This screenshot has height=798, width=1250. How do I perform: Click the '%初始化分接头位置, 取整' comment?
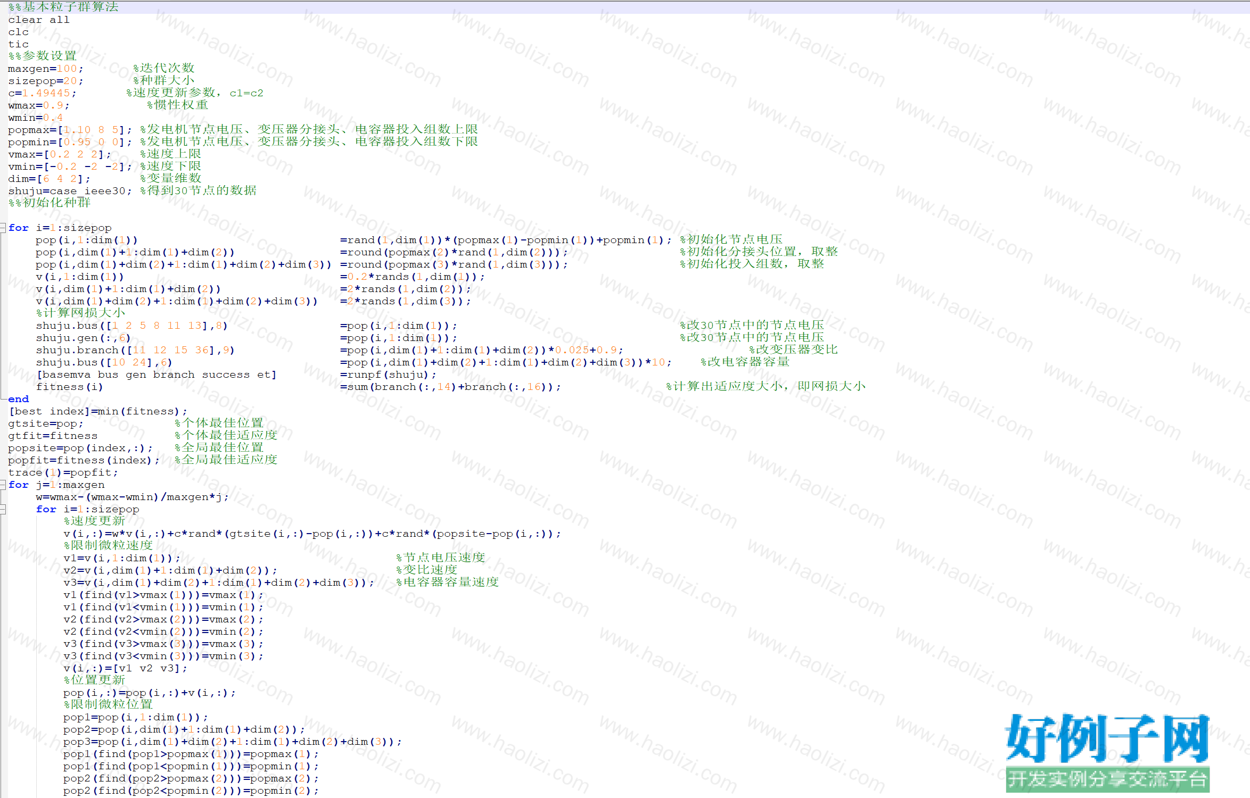pos(759,252)
